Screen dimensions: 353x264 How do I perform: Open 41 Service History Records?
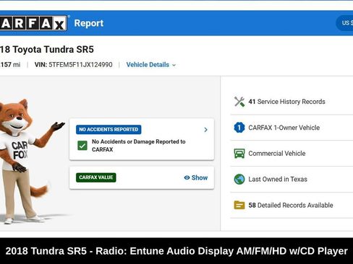(292, 102)
